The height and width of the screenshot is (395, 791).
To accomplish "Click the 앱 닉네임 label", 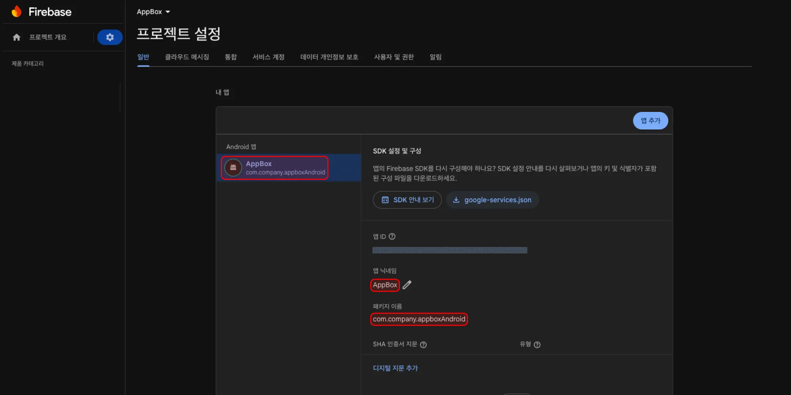I will [385, 271].
